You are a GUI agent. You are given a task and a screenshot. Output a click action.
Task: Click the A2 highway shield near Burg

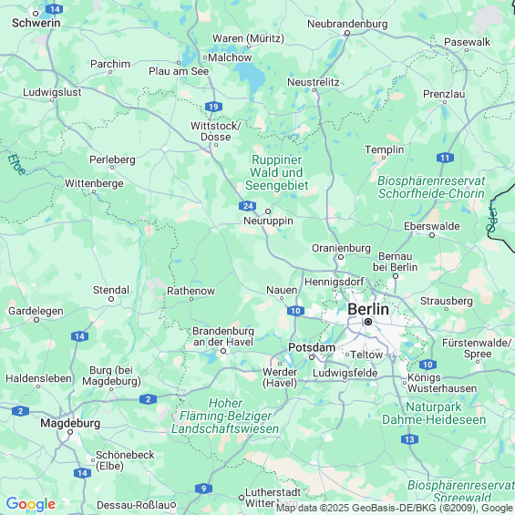pos(148,399)
